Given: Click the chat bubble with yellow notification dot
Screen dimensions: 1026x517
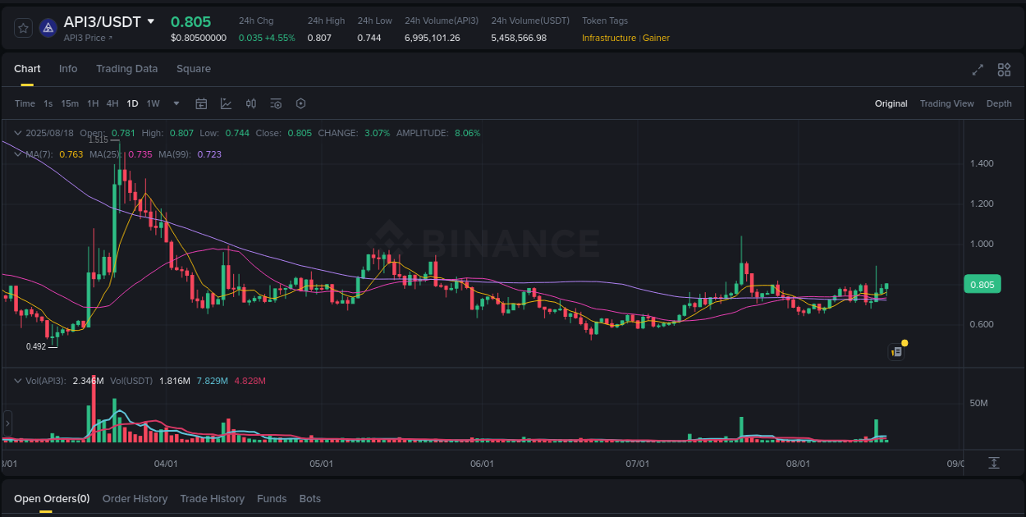Looking at the screenshot, I should pyautogui.click(x=896, y=351).
